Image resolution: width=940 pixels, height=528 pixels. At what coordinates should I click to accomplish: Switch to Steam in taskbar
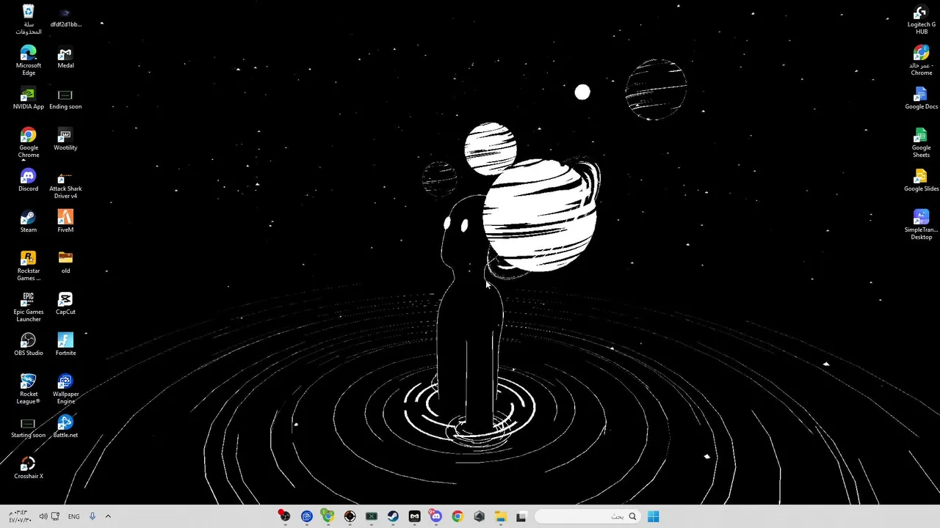[x=393, y=516]
